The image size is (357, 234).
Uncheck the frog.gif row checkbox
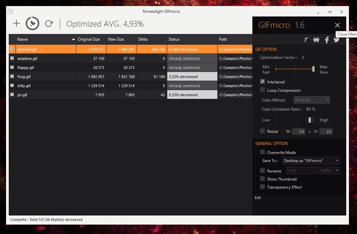(12, 76)
